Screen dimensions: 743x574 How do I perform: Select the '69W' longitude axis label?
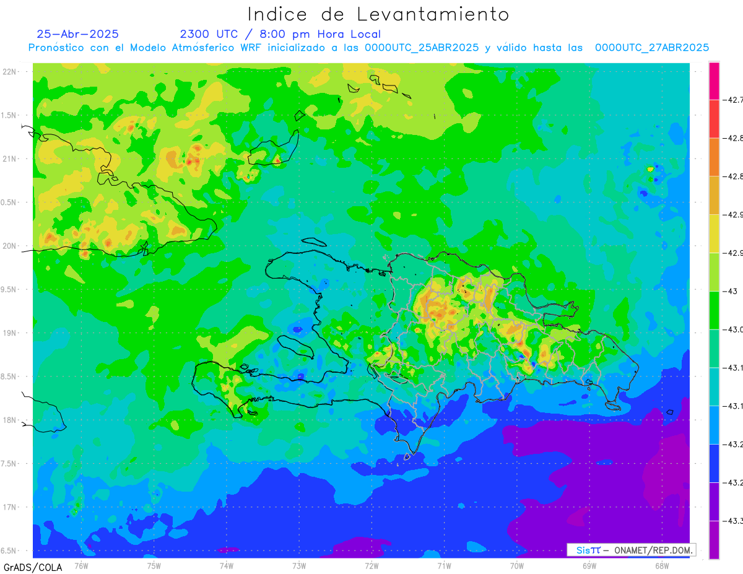589,565
